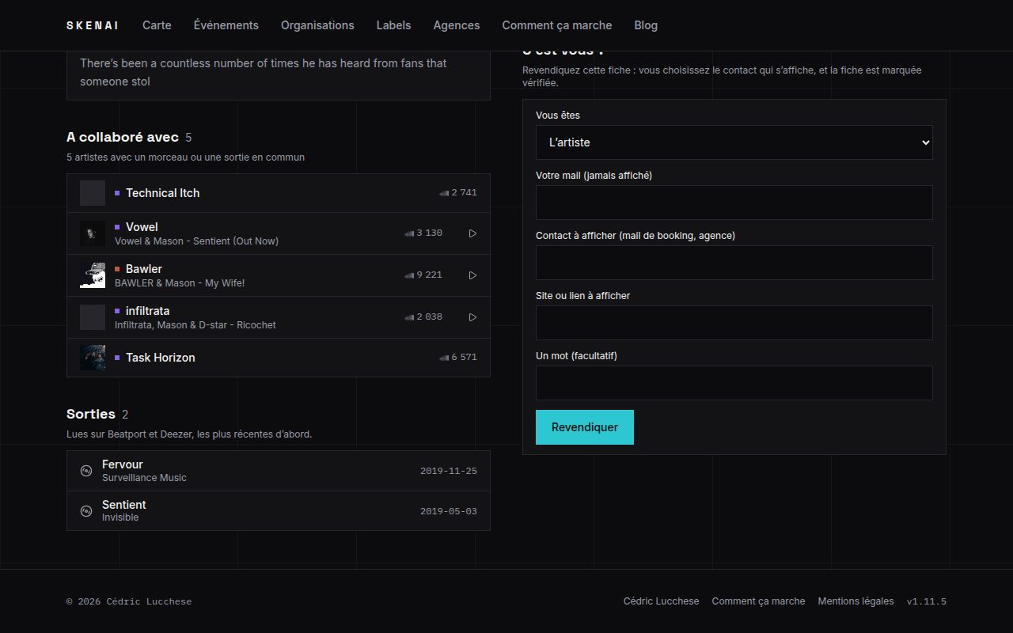Click the v1.11.5 version text
Viewport: 1013px width, 633px height.
click(927, 601)
